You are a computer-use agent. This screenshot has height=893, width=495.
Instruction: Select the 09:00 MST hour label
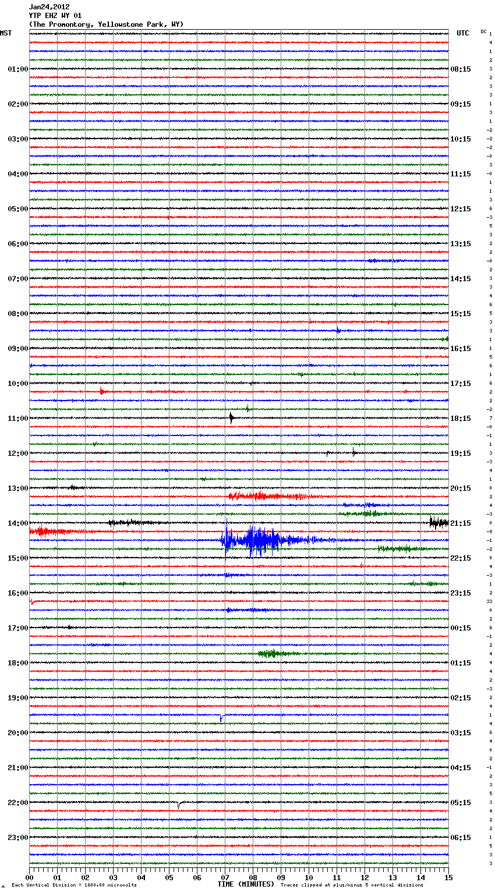[x=18, y=349]
